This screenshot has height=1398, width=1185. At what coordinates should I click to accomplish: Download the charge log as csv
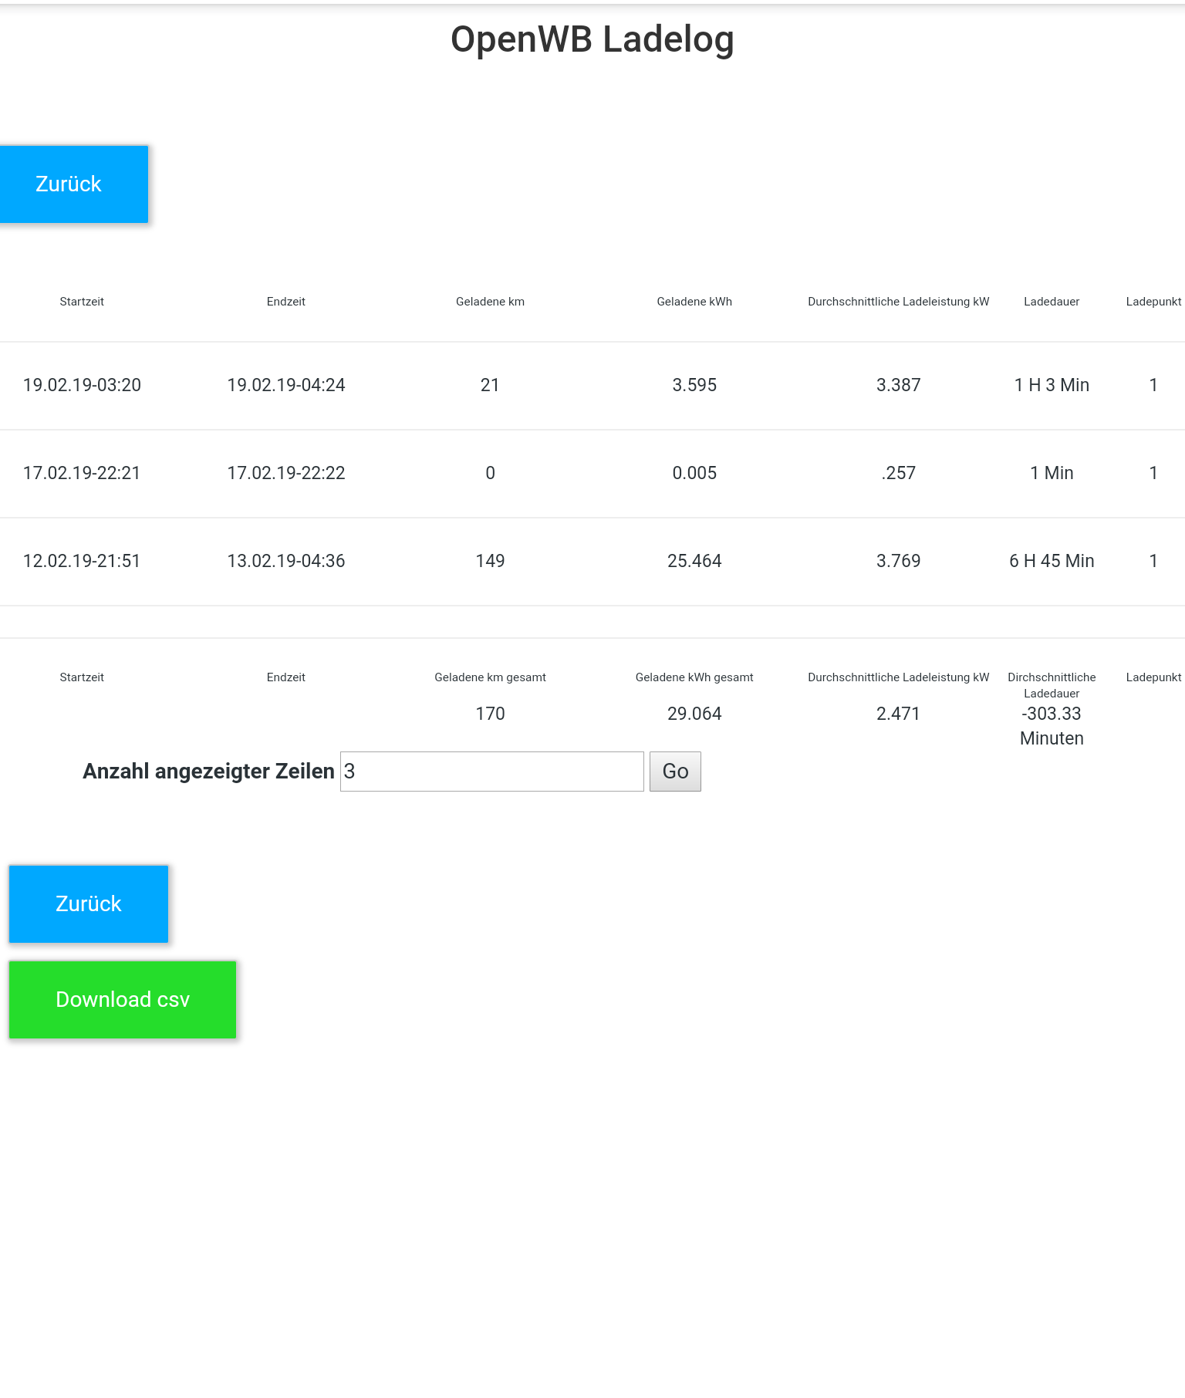[123, 1000]
